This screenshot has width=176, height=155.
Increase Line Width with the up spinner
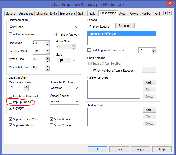click(48, 42)
